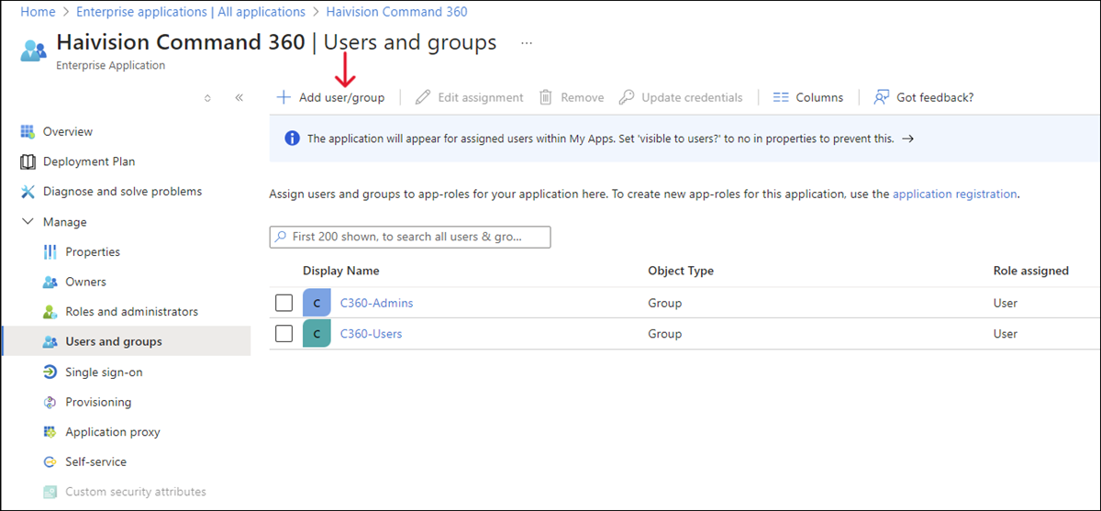The height and width of the screenshot is (511, 1101).
Task: Open Columns settings in the toolbar
Action: pyautogui.click(x=808, y=97)
